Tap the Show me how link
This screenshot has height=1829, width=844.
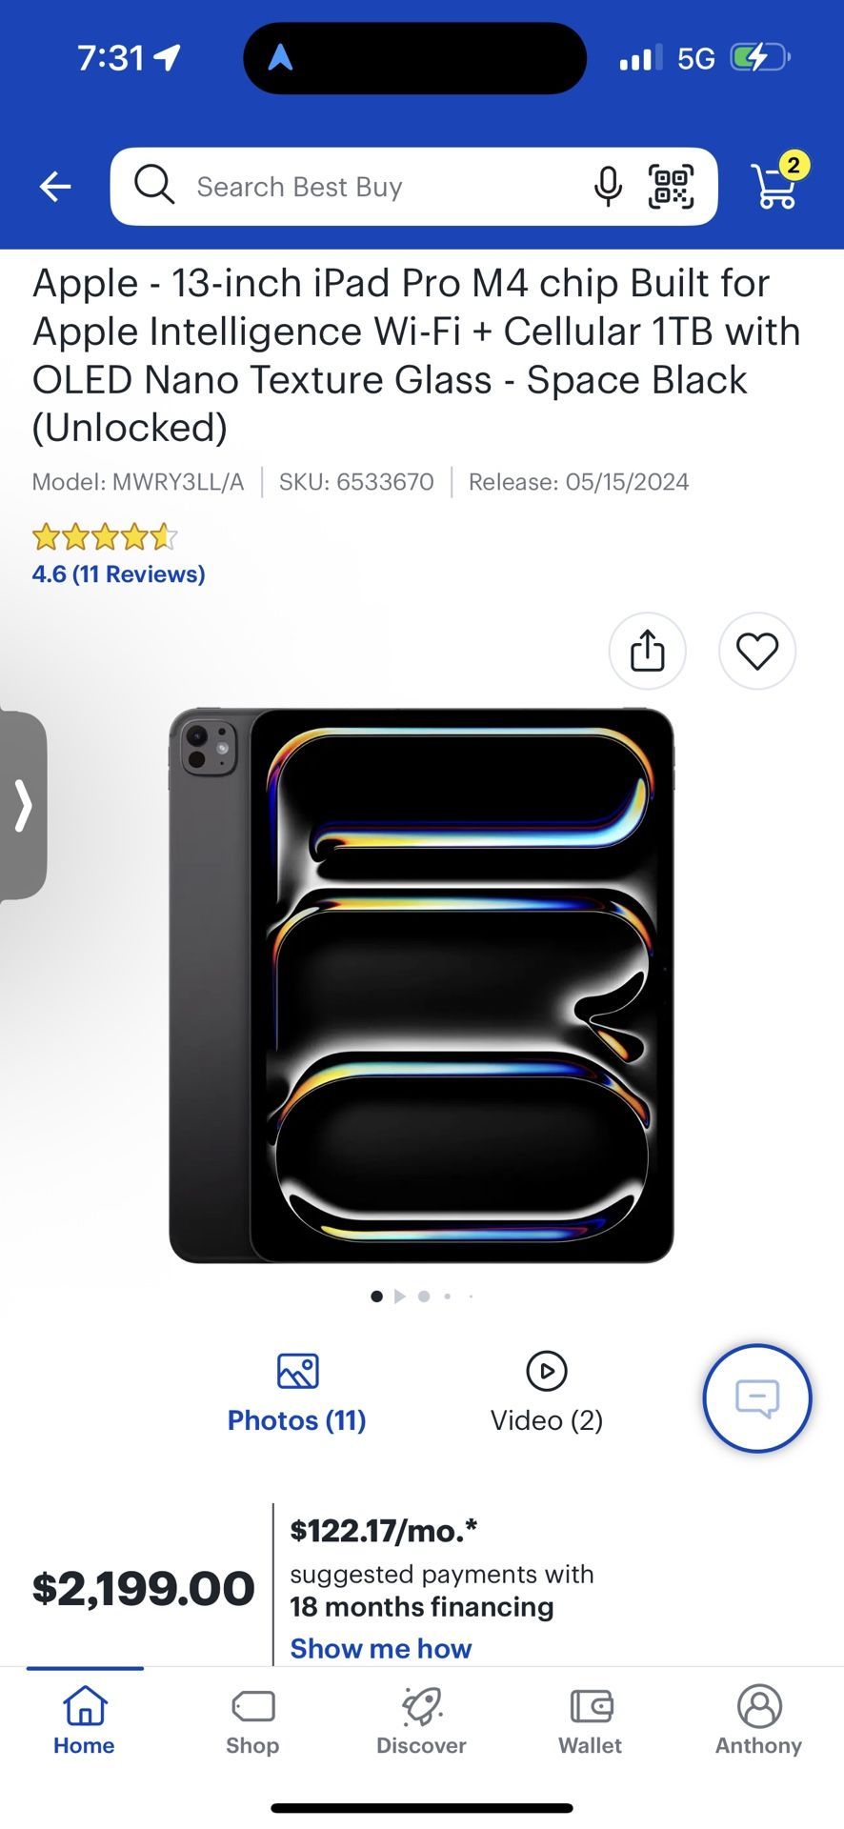tap(381, 1648)
